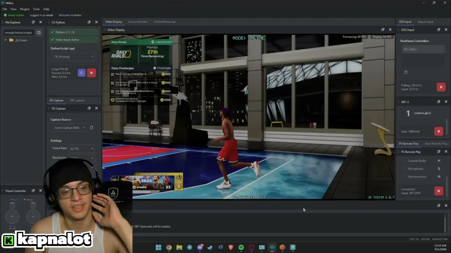The image size is (451, 253).
Task: Select the Video Display tab
Action: click(x=113, y=22)
